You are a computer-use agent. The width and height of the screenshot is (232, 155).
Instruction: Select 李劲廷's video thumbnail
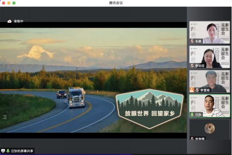[210, 57]
